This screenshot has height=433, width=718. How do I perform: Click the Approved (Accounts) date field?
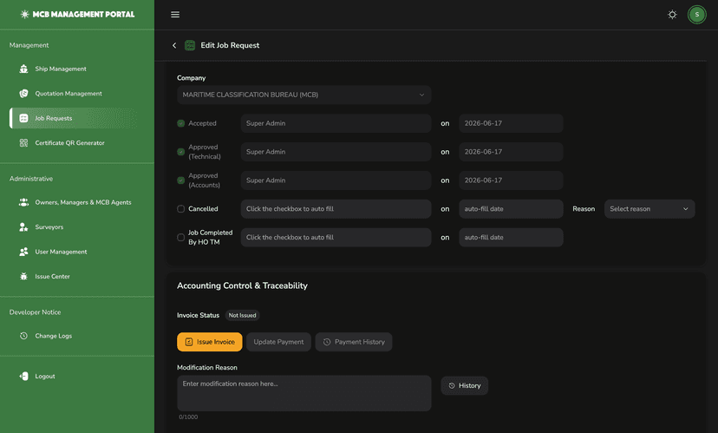[x=511, y=180]
